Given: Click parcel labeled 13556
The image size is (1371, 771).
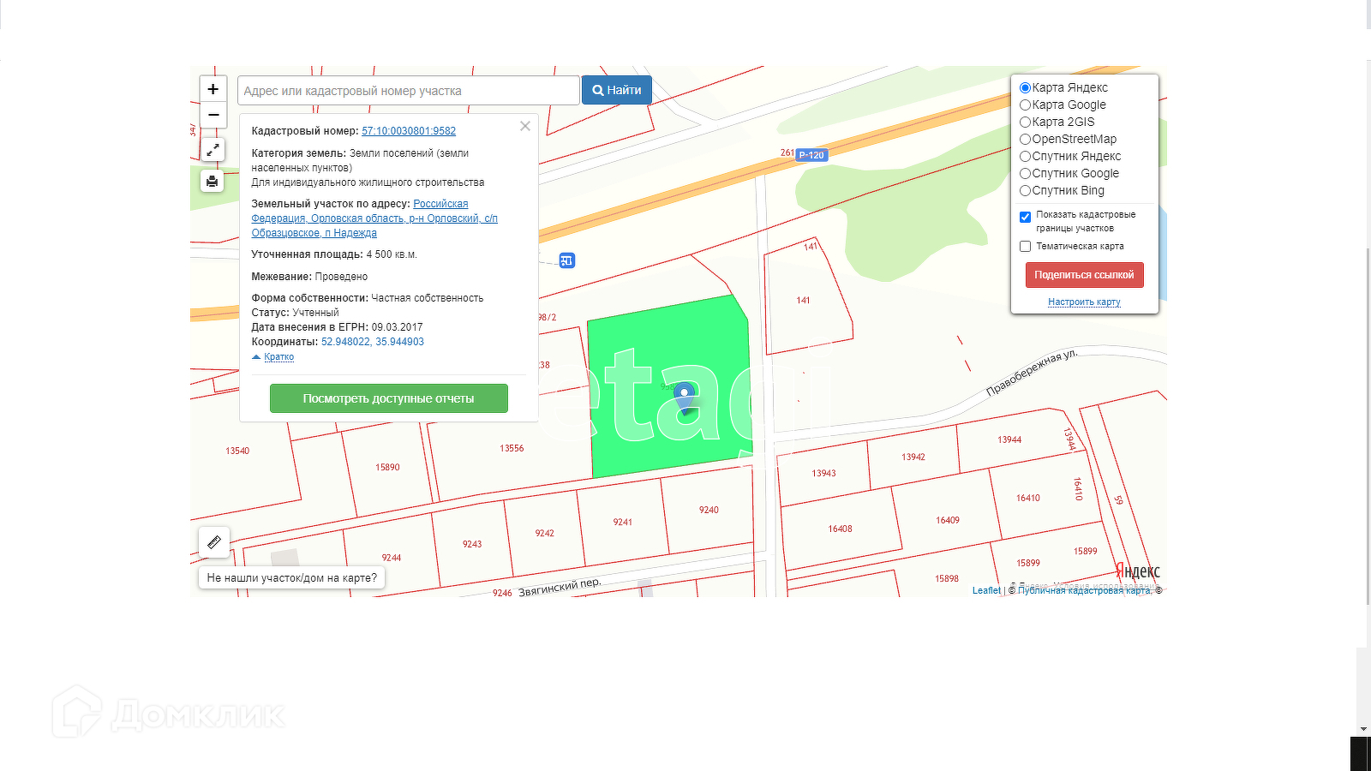Looking at the screenshot, I should 512,448.
